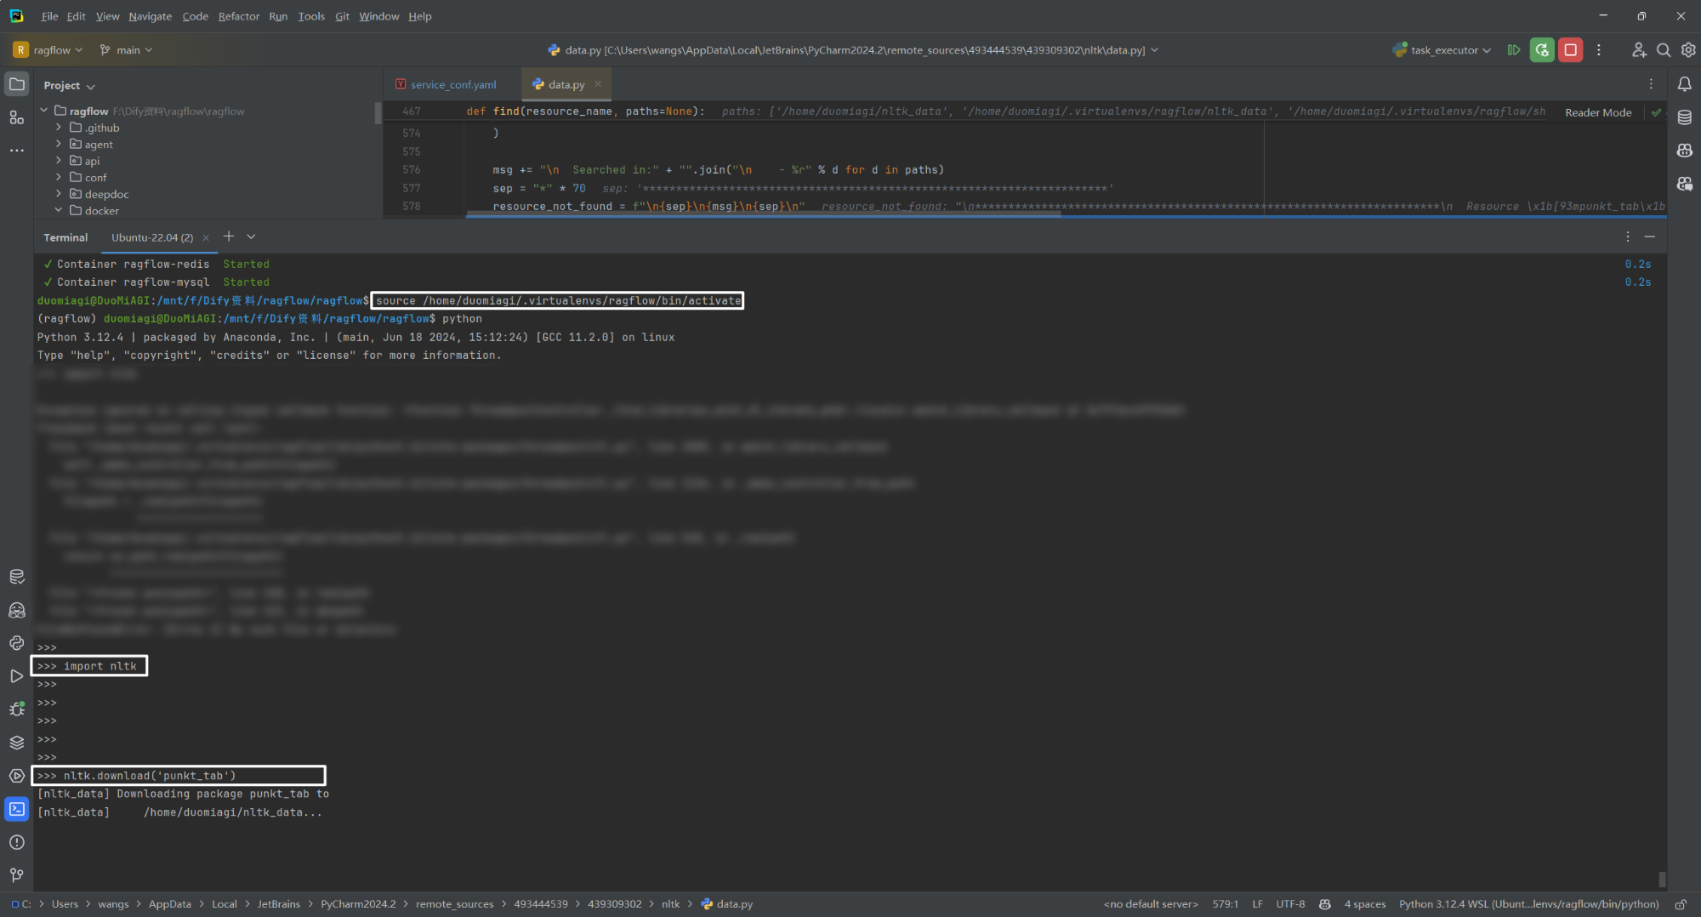Open IDE settings gear

coord(1688,50)
